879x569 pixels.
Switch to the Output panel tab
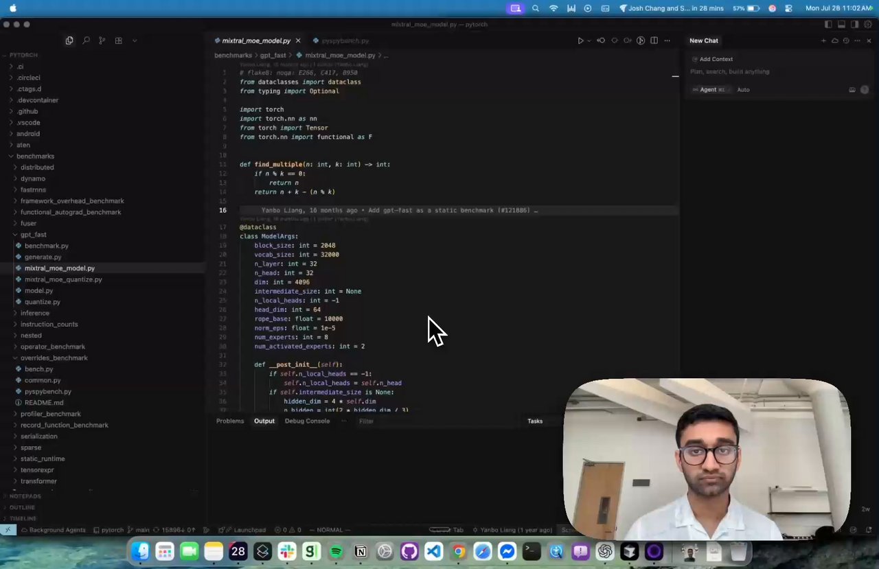pyautogui.click(x=264, y=421)
